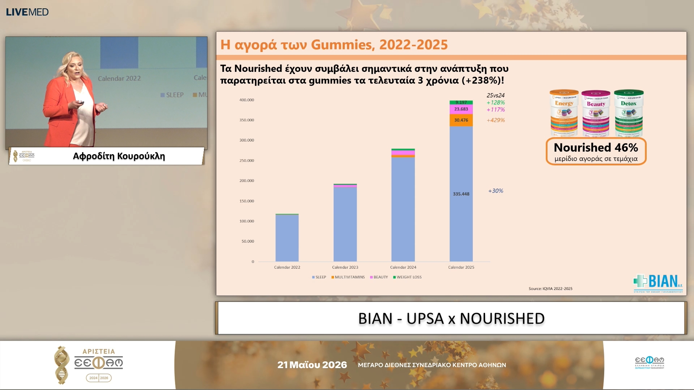Screen dimensions: 694x390
Task: Click the headline line ending with (+238%)!
Action: tap(362, 81)
